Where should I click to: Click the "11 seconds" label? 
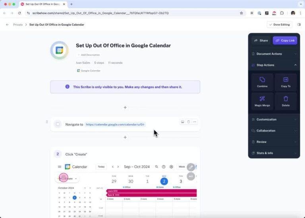[115, 63]
